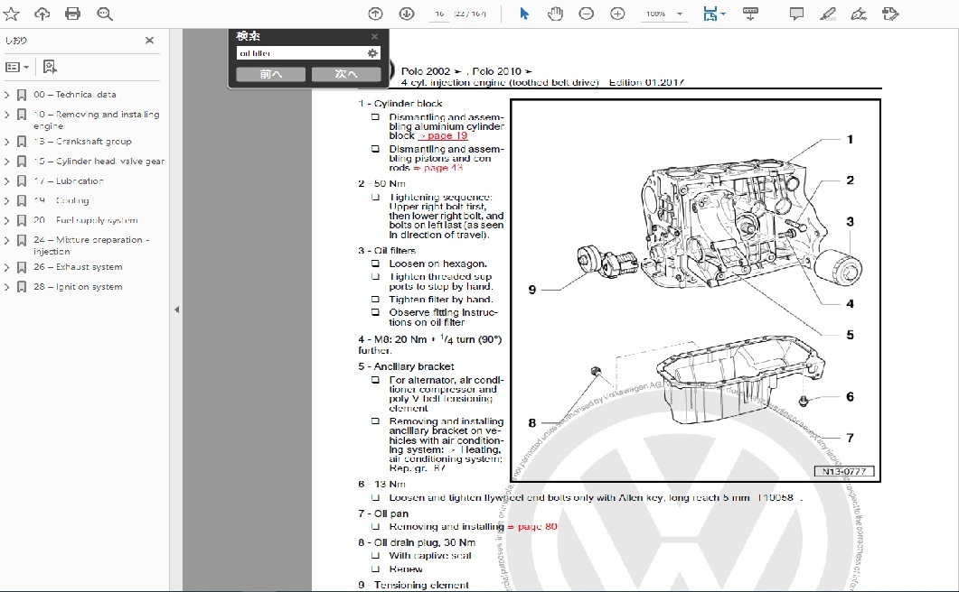This screenshot has height=592, width=959.
Task: Click the add new bookmark icon
Action: click(x=50, y=67)
